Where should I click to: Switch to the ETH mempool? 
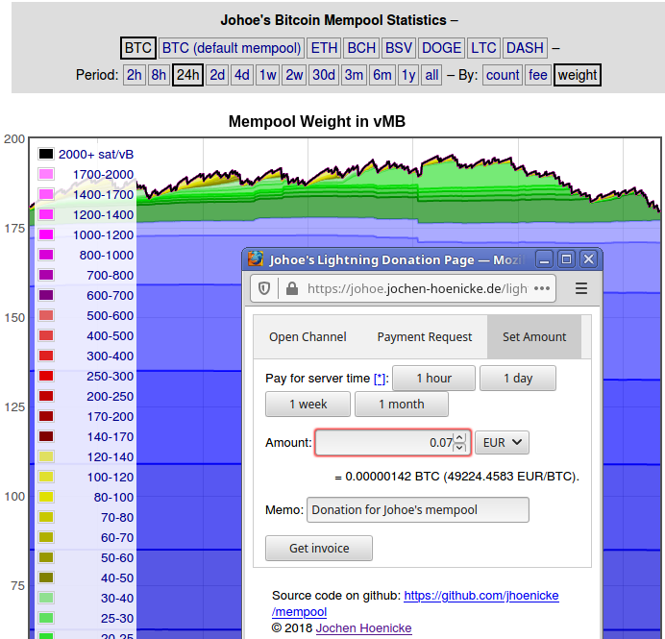point(324,48)
